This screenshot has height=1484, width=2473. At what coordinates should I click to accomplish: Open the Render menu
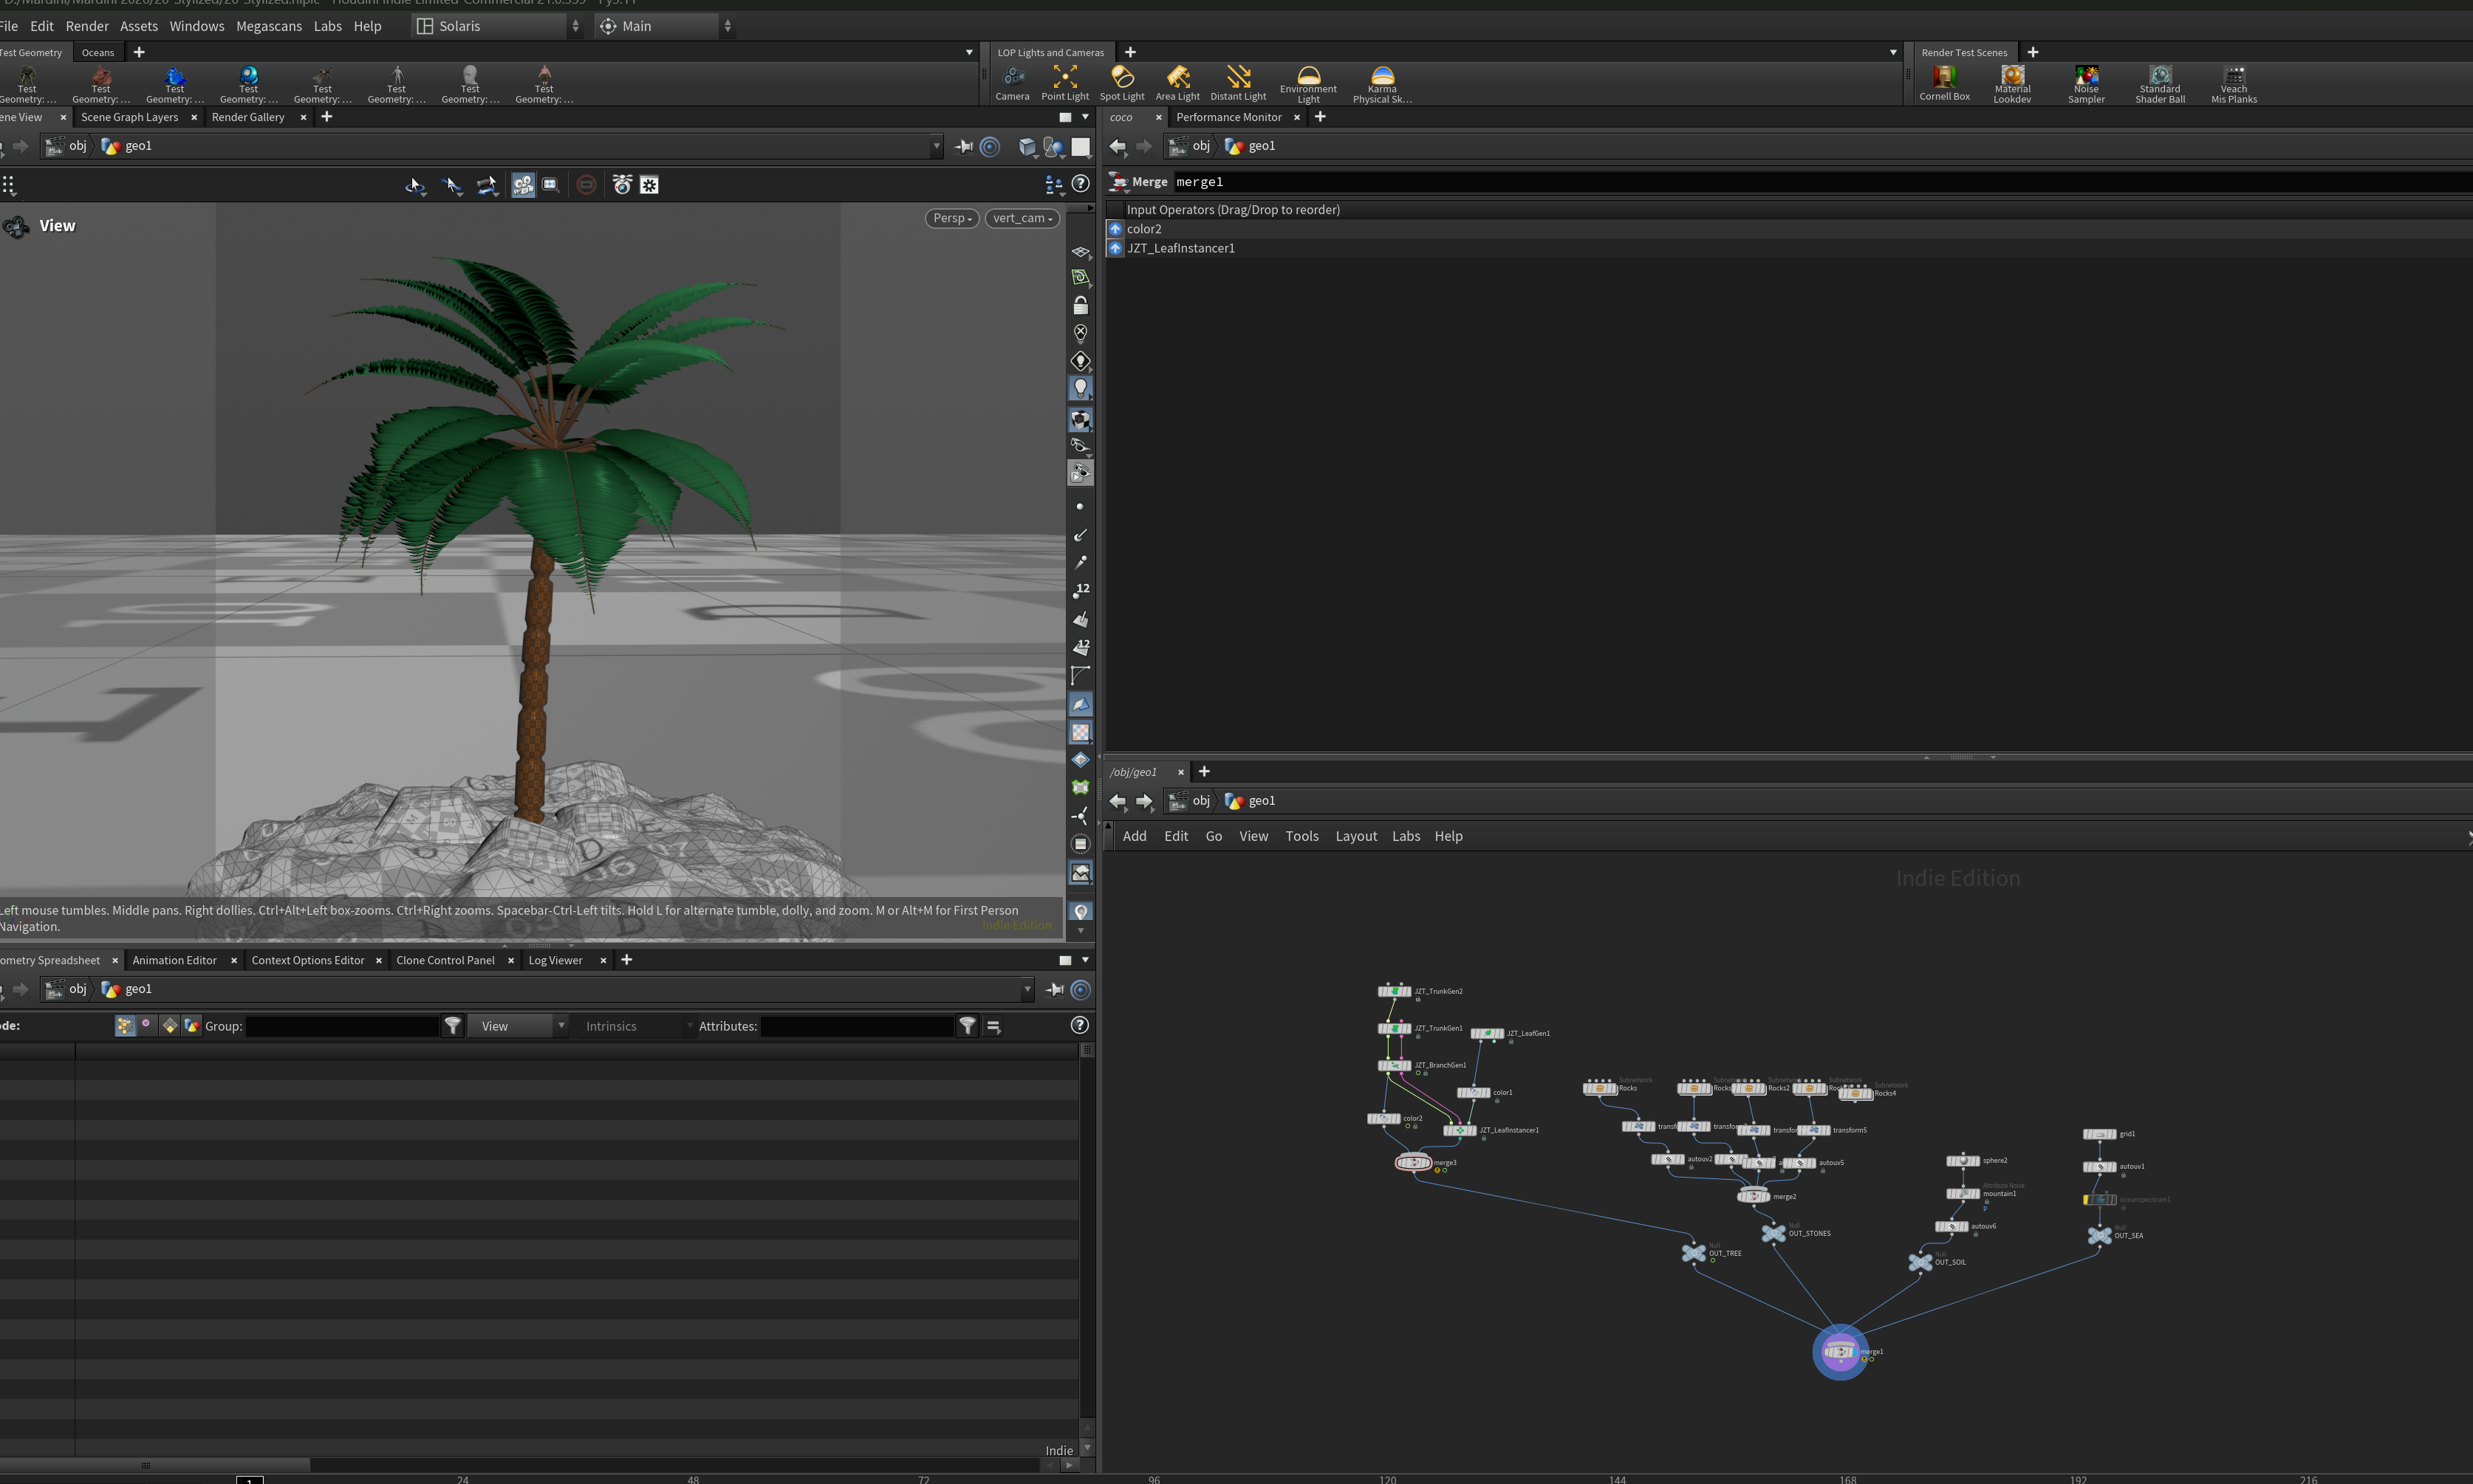87,26
